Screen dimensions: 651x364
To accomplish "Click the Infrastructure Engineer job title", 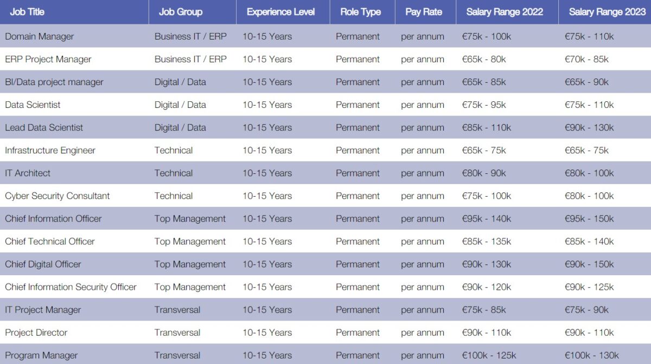I will (x=50, y=150).
